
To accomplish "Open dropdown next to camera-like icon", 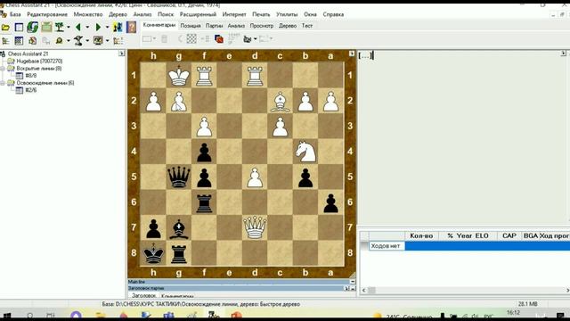I will (x=256, y=38).
